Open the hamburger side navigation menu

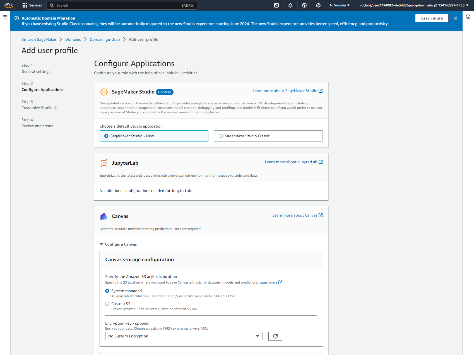[x=5, y=17]
